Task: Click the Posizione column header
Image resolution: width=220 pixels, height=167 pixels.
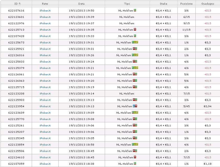Action: tap(186, 4)
